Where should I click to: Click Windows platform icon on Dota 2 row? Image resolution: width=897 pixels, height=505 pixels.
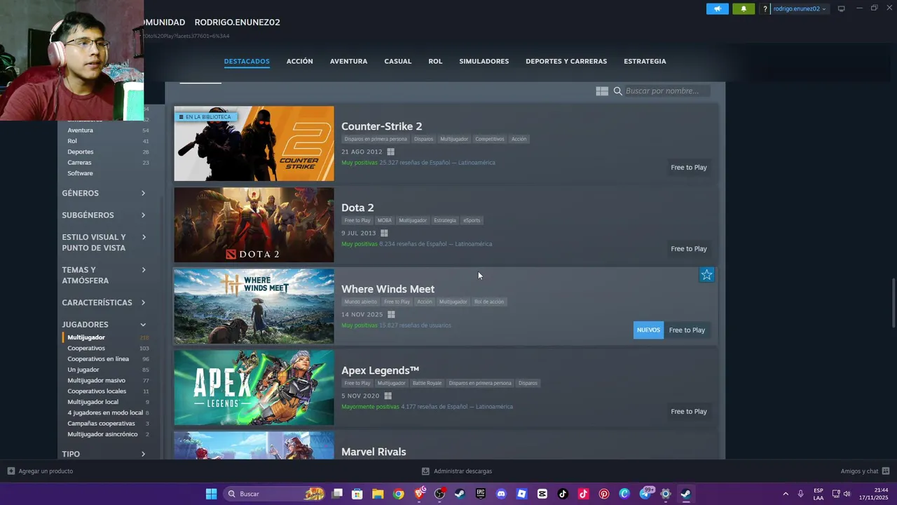384,233
